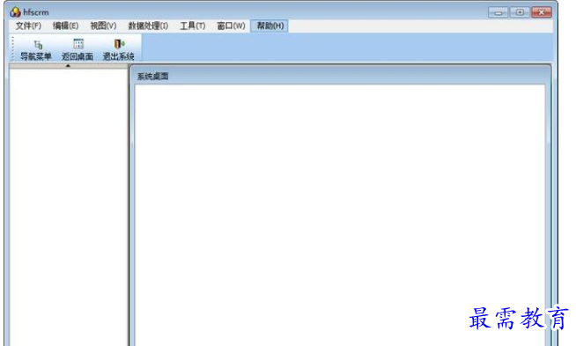This screenshot has height=346, width=576.
Task: Select the 系统桌面 panel header
Action: [x=153, y=77]
